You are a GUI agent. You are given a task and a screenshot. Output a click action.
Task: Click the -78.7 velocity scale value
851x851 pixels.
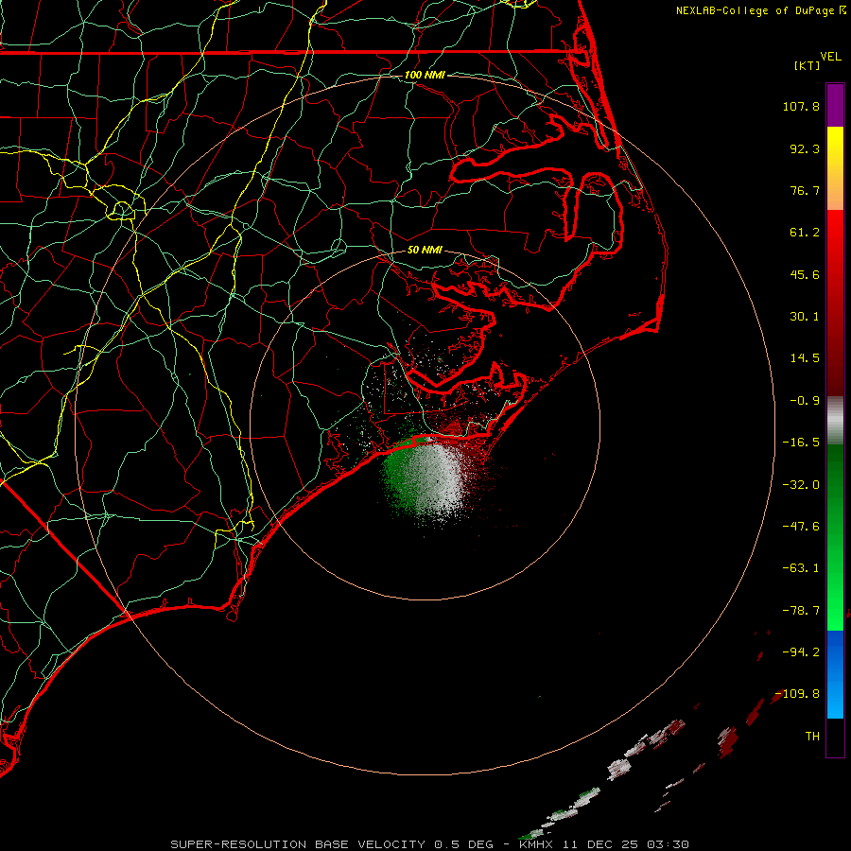click(x=801, y=611)
